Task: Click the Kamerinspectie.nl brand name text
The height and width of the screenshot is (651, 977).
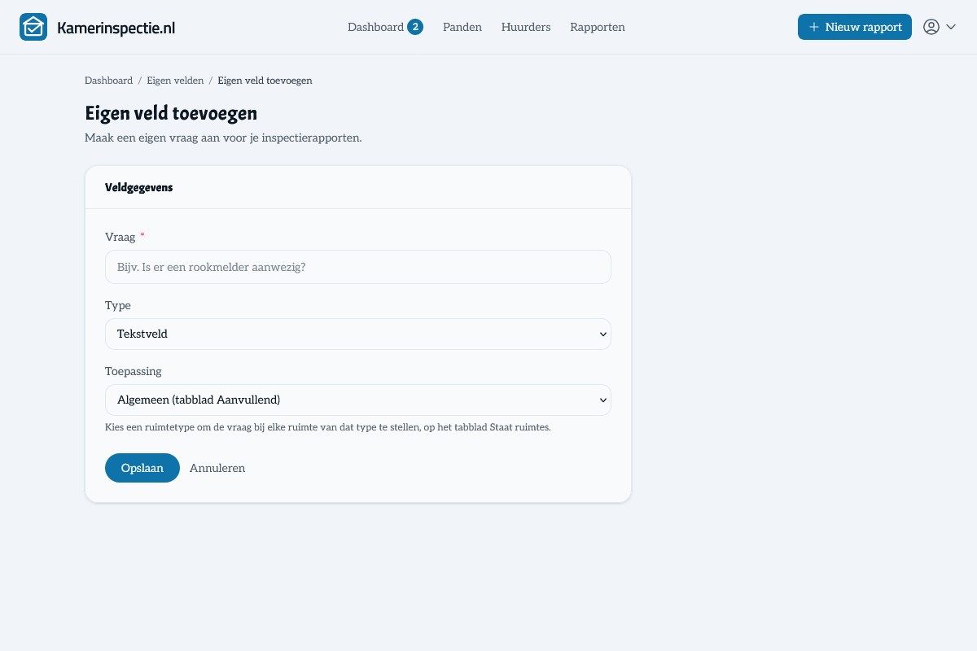Action: [116, 28]
